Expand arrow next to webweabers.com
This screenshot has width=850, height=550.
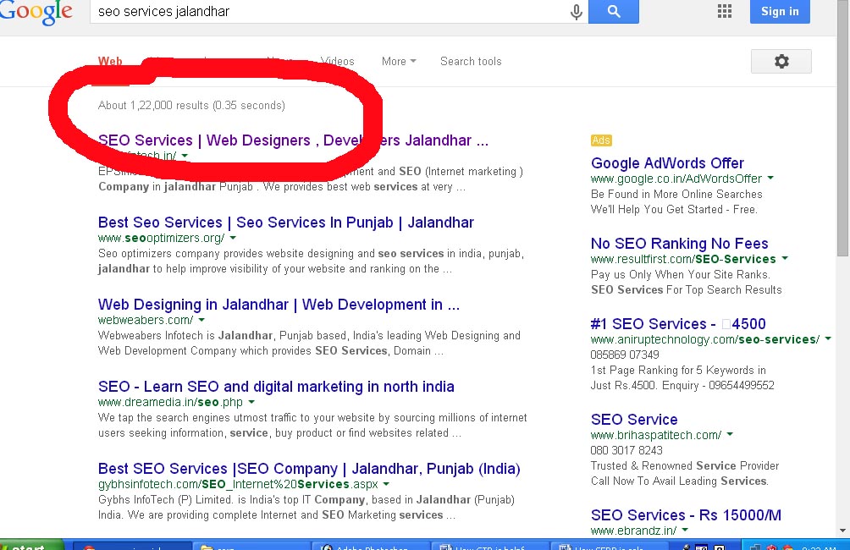coord(201,320)
